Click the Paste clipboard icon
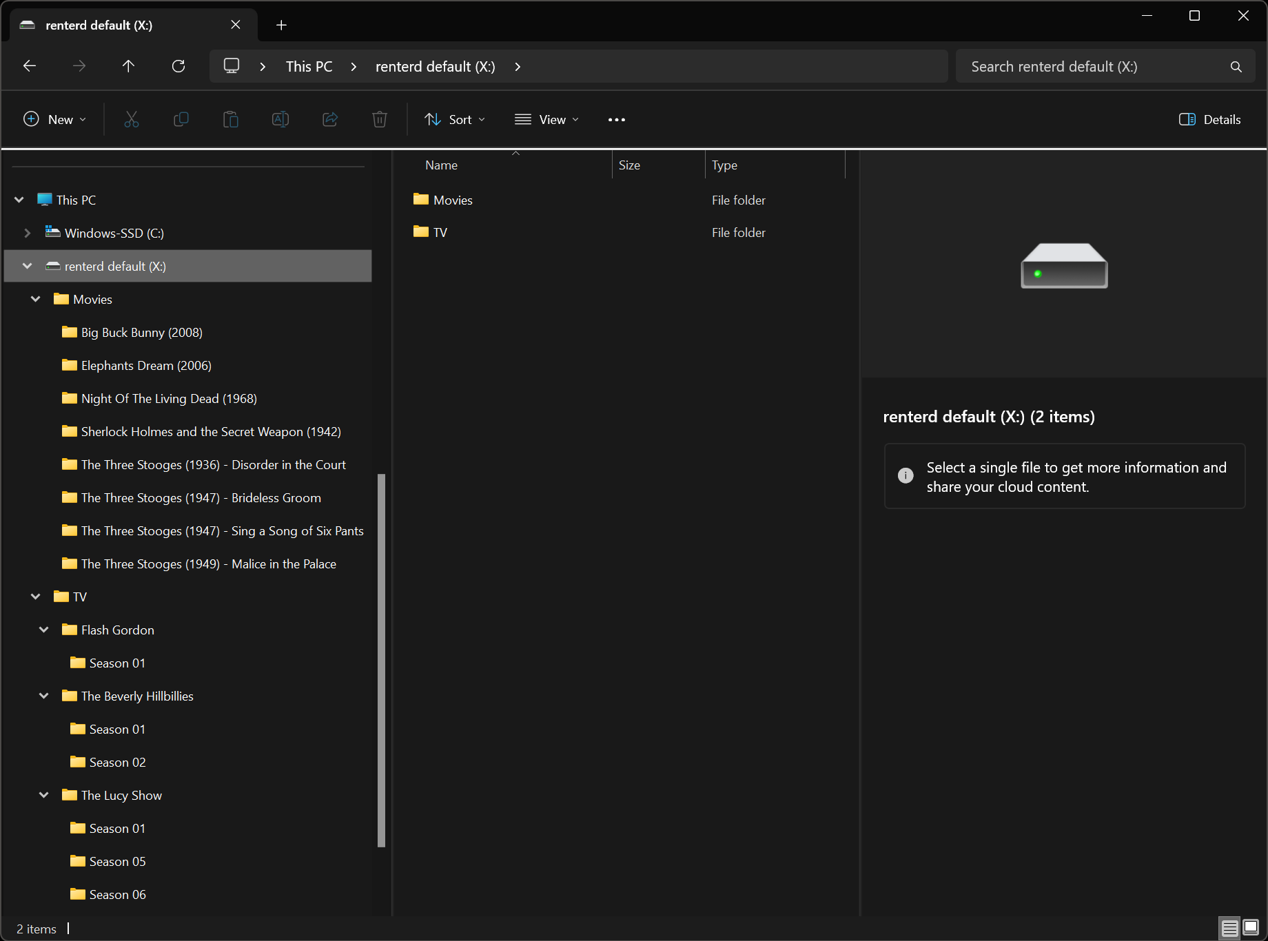The width and height of the screenshot is (1268, 941). pyautogui.click(x=231, y=119)
